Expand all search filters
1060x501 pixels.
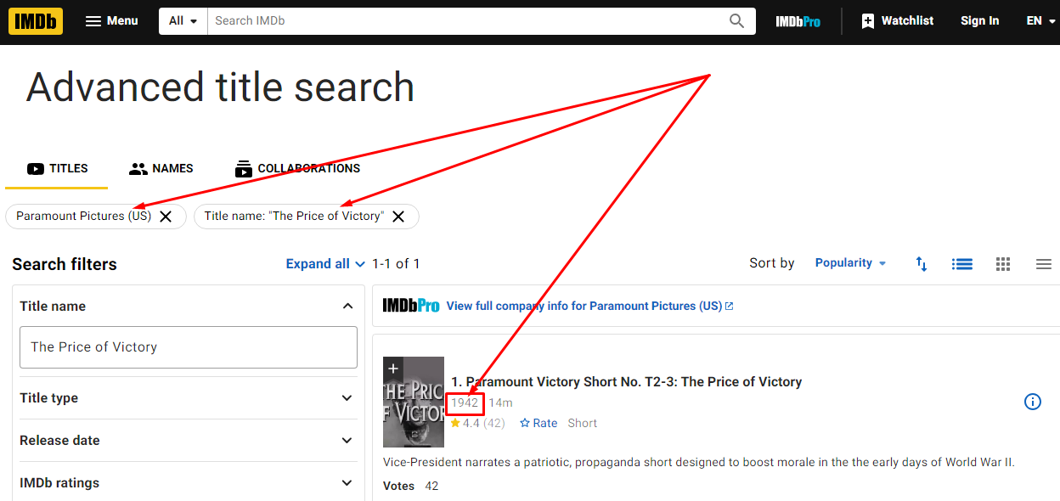pos(325,264)
